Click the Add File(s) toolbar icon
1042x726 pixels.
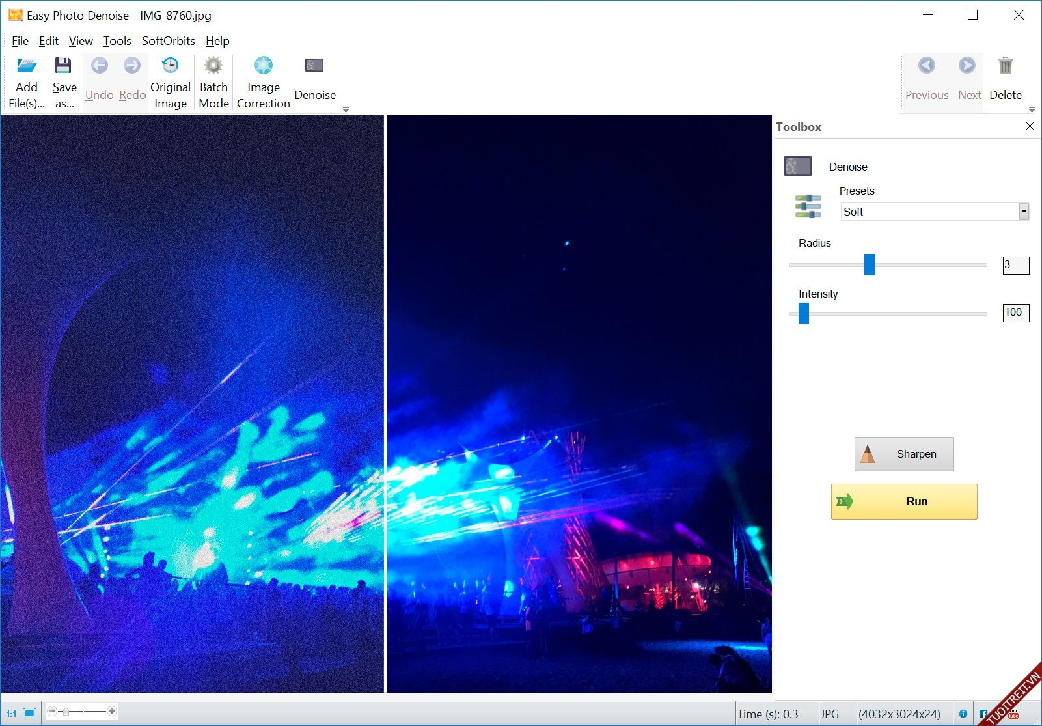coord(27,66)
